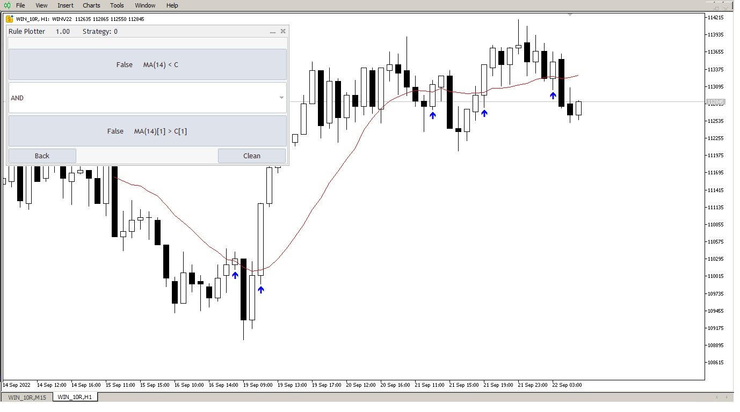Toggle the condition False MA(14)[1] > C[1]
Viewport: 740px width, 412px height.
click(x=148, y=131)
